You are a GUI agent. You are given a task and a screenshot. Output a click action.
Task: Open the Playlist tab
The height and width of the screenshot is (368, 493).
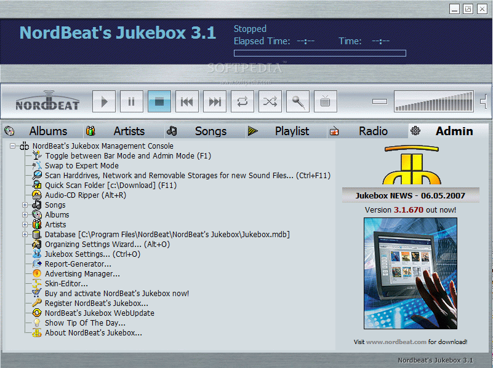coord(286,131)
